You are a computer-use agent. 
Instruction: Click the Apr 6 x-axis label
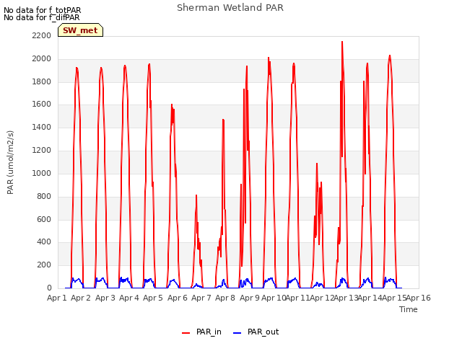(178, 298)
